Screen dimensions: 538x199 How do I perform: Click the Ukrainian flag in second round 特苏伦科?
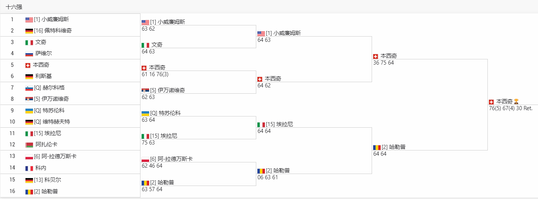tap(145, 114)
